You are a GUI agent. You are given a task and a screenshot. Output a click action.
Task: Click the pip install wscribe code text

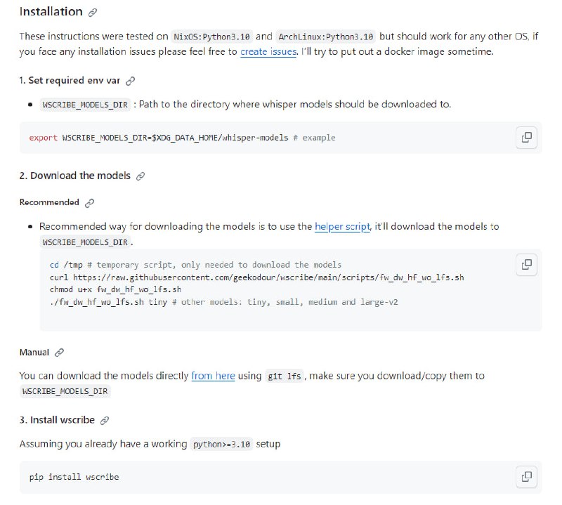[74, 477]
